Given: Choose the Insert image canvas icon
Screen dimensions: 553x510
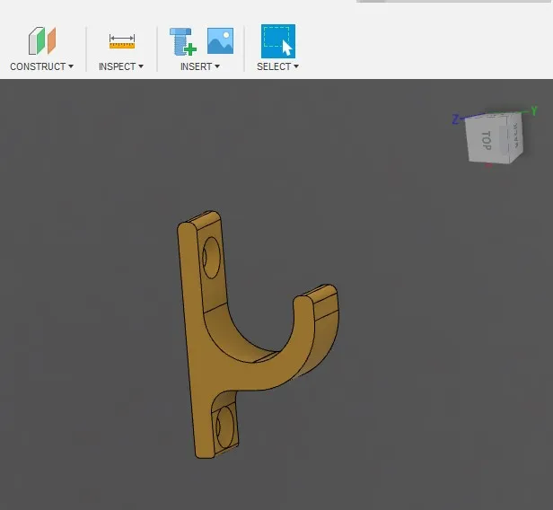Looking at the screenshot, I should 221,41.
